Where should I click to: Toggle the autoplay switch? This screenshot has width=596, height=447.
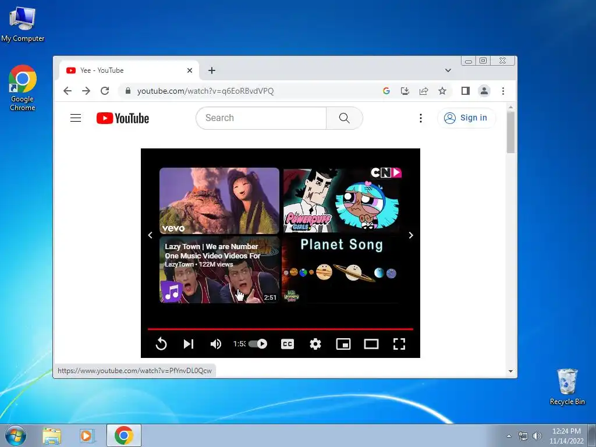point(258,344)
